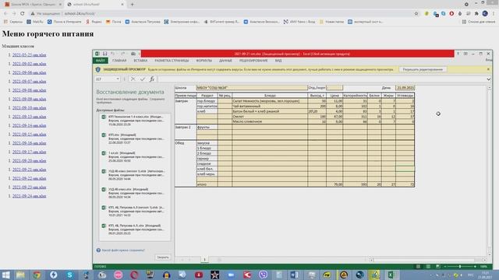This screenshot has height=280, width=499.
Task: Switch to normal view in status bar
Action: [x=418, y=266]
